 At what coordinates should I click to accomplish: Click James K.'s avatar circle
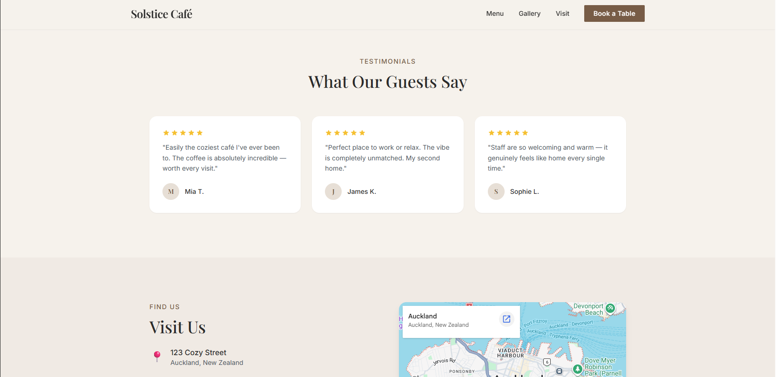[x=333, y=192]
